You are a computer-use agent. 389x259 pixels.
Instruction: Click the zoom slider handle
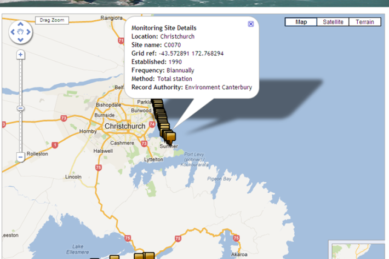tap(20, 108)
